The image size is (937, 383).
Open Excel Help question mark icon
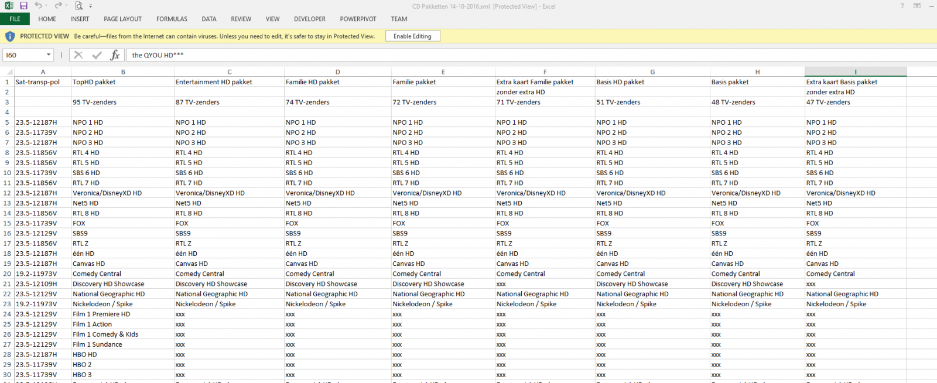(902, 6)
